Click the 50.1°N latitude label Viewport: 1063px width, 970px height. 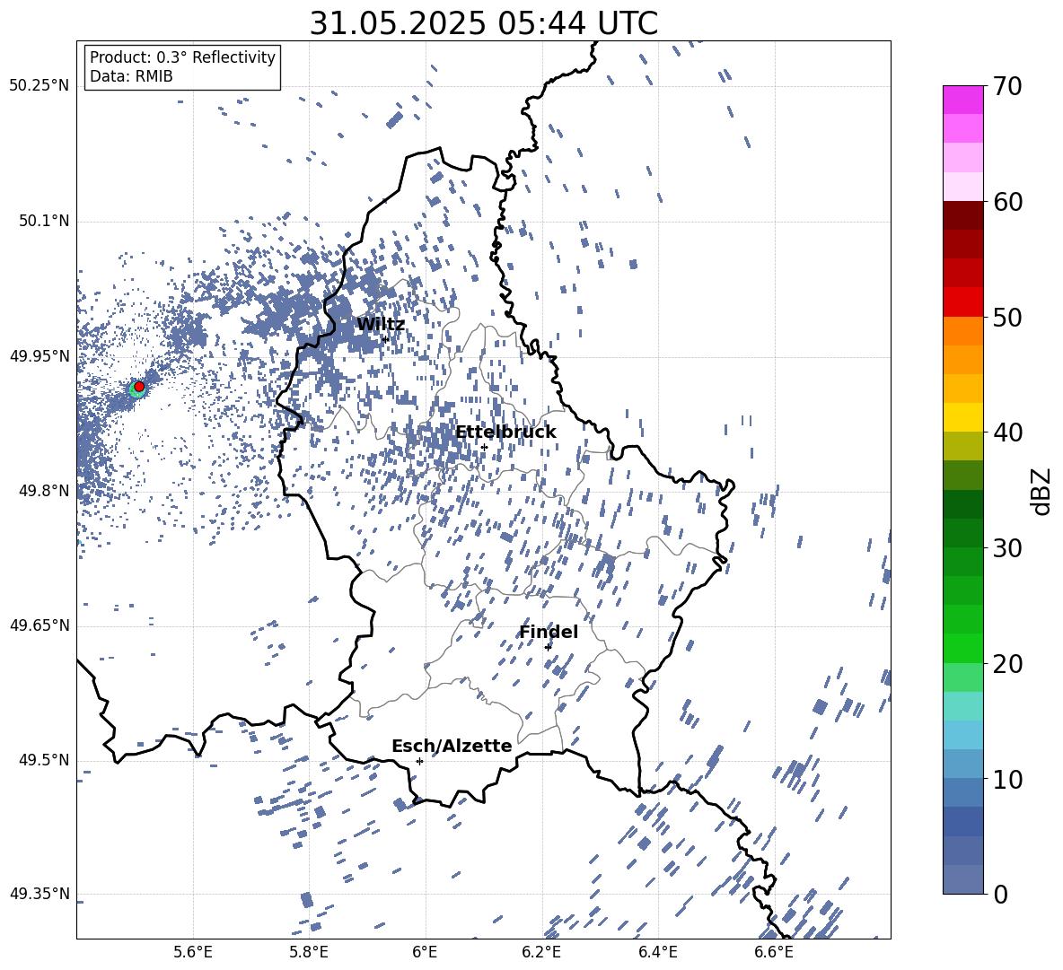(x=44, y=222)
